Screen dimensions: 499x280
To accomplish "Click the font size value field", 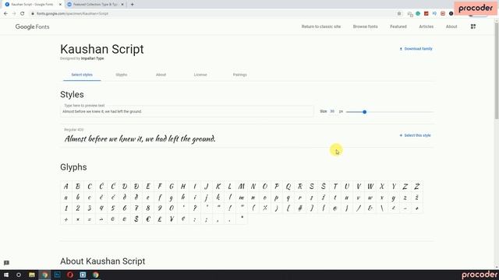I will click(332, 111).
